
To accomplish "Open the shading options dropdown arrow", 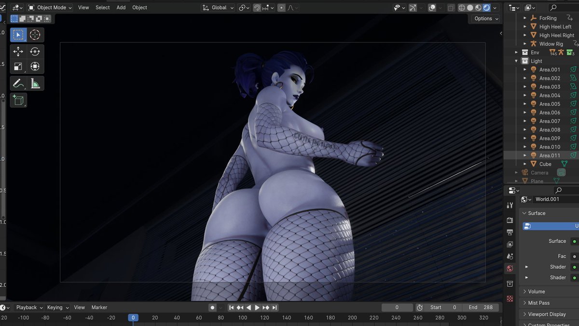I will coord(495,8).
